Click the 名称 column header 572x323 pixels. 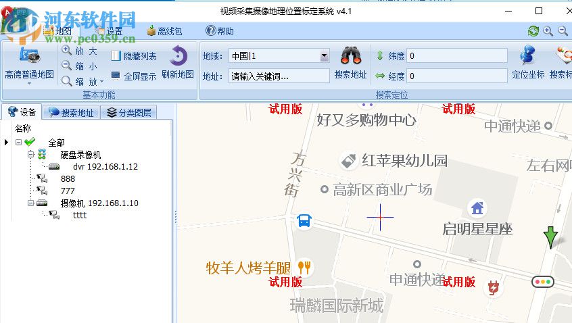22,128
